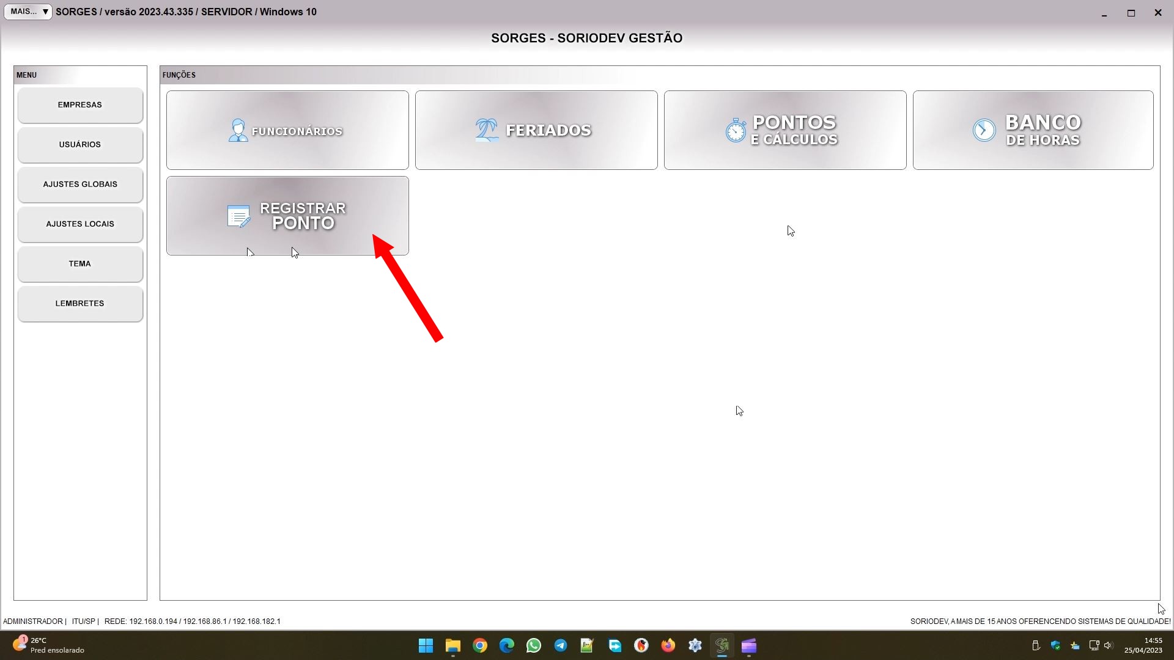Image resolution: width=1174 pixels, height=660 pixels.
Task: Open the Empresas menu option
Action: click(x=80, y=105)
